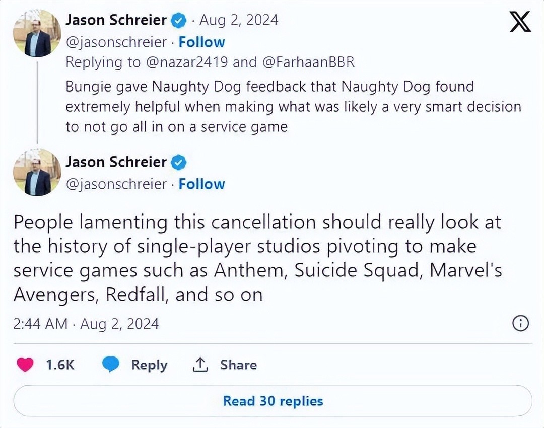Click the 1.6K likes count

(x=60, y=365)
